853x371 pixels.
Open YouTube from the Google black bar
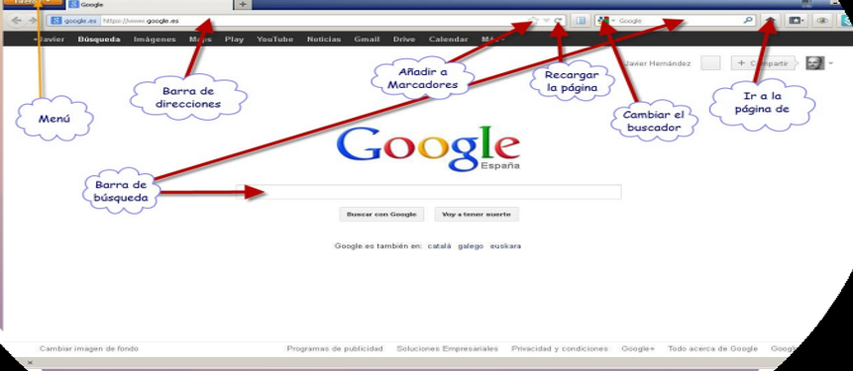[274, 40]
